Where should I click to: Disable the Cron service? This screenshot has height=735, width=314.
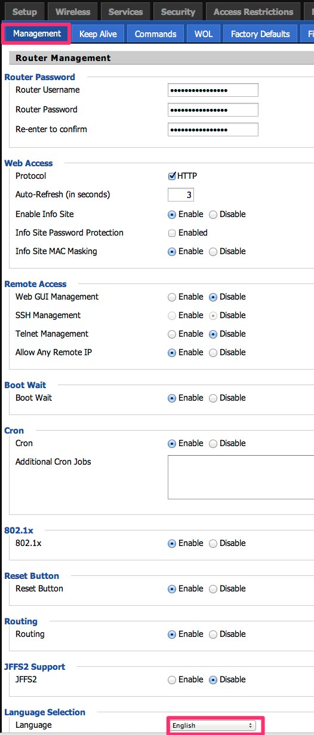point(213,444)
